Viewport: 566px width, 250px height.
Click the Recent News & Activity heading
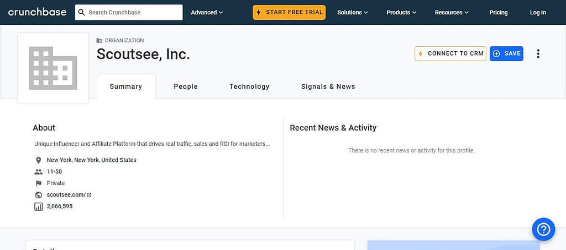333,128
